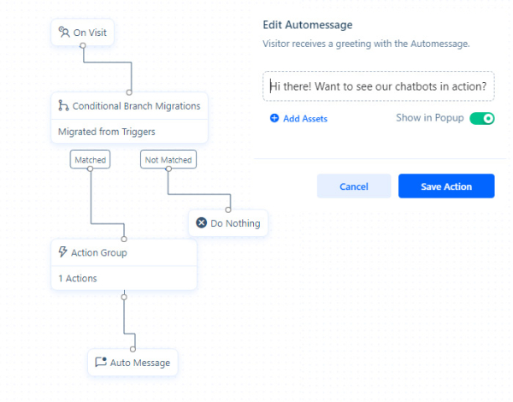Image resolution: width=513 pixels, height=402 pixels.
Task: Select the Do Nothing node text
Action: pyautogui.click(x=235, y=223)
